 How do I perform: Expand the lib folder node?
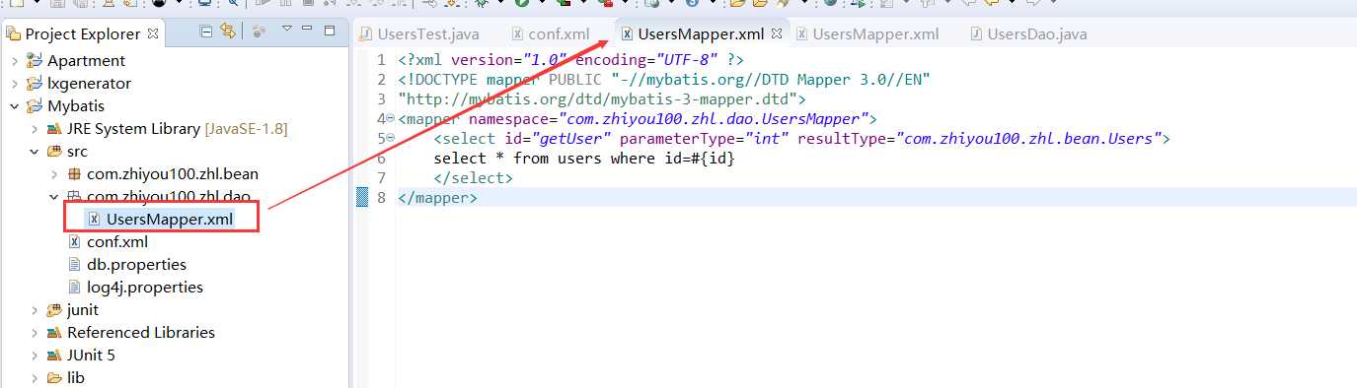pos(35,378)
